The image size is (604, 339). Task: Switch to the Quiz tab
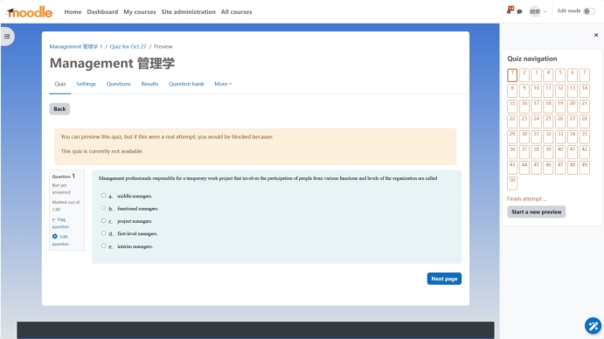pos(60,84)
